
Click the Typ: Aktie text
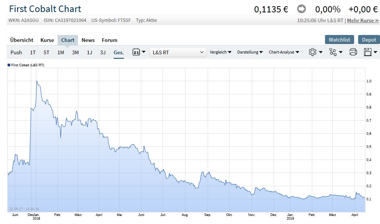146,20
